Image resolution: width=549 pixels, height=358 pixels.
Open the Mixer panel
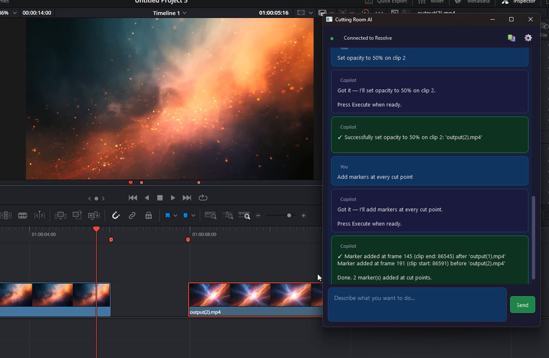tap(432, 2)
